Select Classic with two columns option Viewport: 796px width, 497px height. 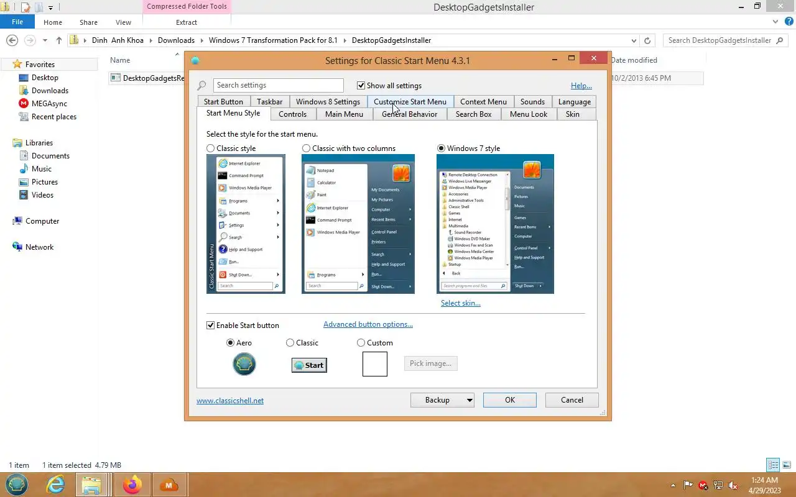coord(306,148)
